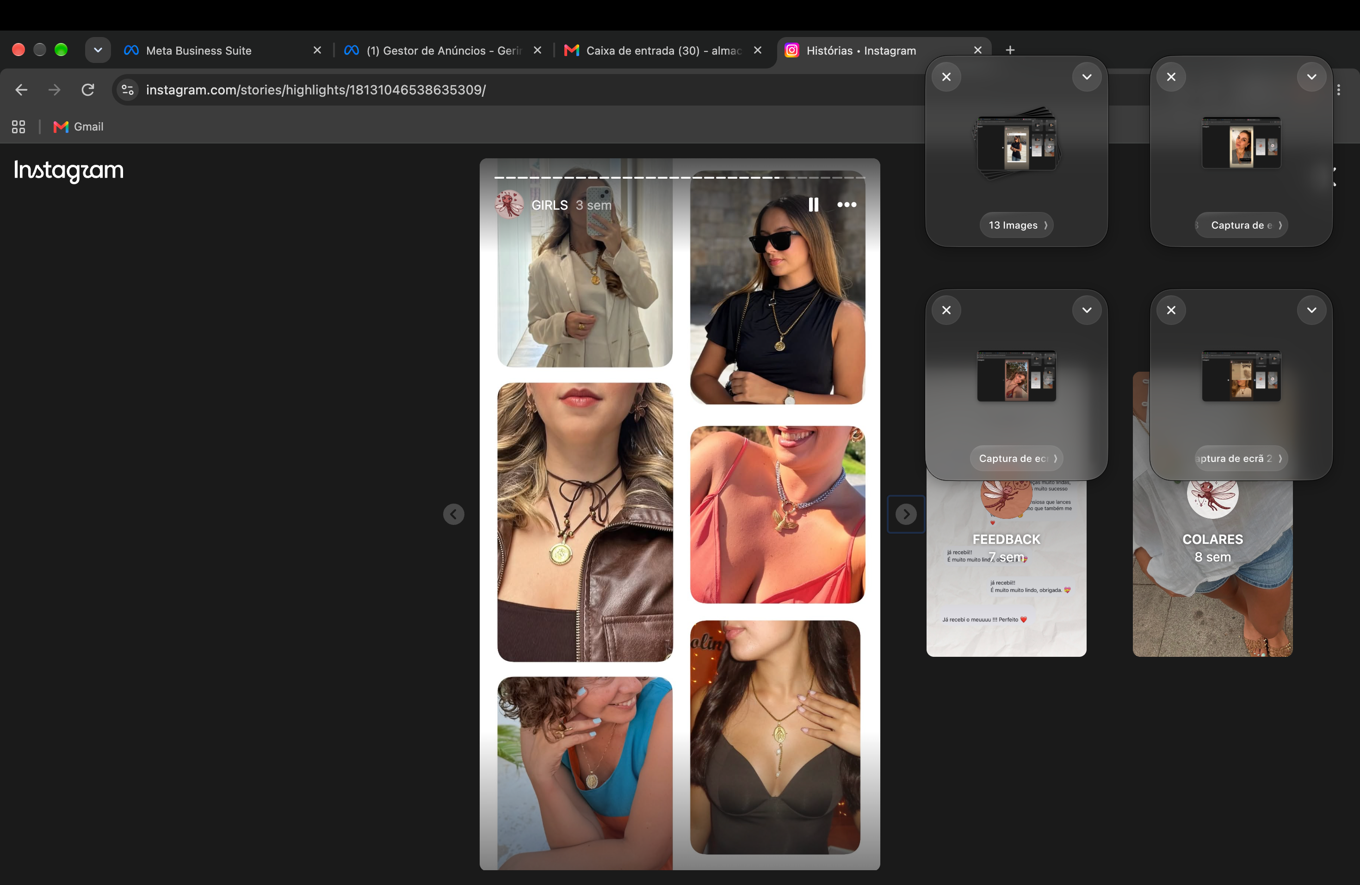Screen dimensions: 1360x885
Task: Open the tab search dropdown arrow
Action: click(x=98, y=50)
